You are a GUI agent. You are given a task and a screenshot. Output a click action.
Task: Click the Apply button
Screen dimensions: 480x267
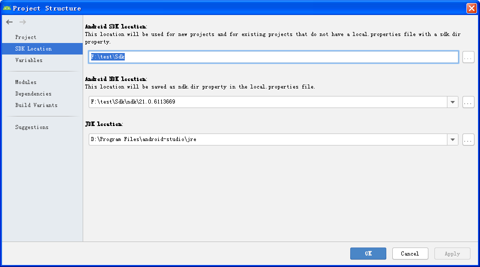[452, 253]
